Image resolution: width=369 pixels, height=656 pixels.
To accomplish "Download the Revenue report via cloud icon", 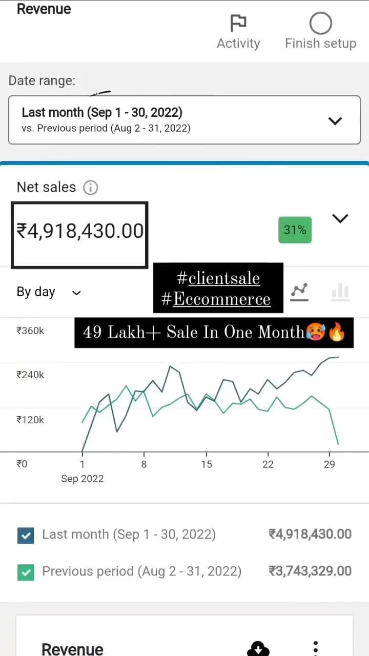I will click(x=258, y=649).
